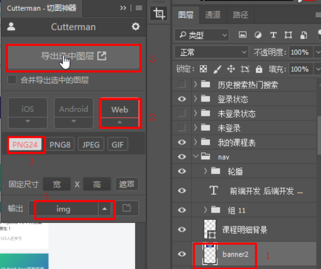Click the lock image pixels brush icon

[217, 69]
